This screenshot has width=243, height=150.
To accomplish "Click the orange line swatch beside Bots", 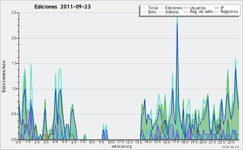I will (x=144, y=12).
